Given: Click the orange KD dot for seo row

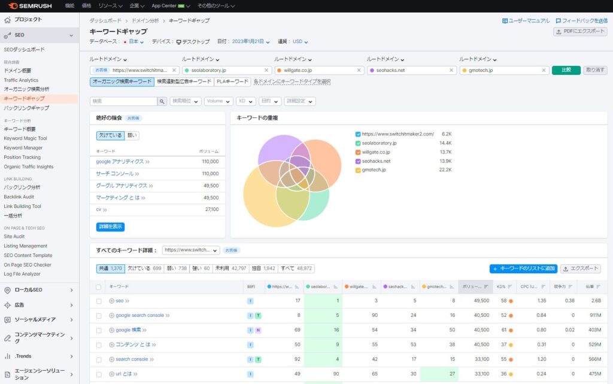Looking at the screenshot, I should pyautogui.click(x=511, y=301).
